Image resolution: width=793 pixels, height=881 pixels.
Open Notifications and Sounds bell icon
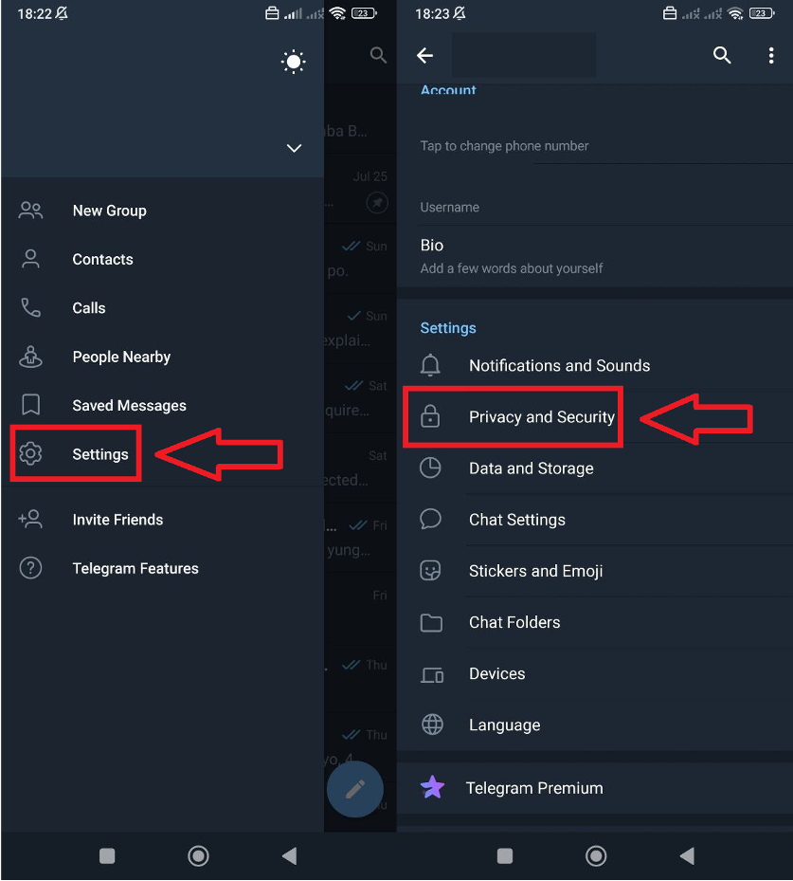coord(431,365)
